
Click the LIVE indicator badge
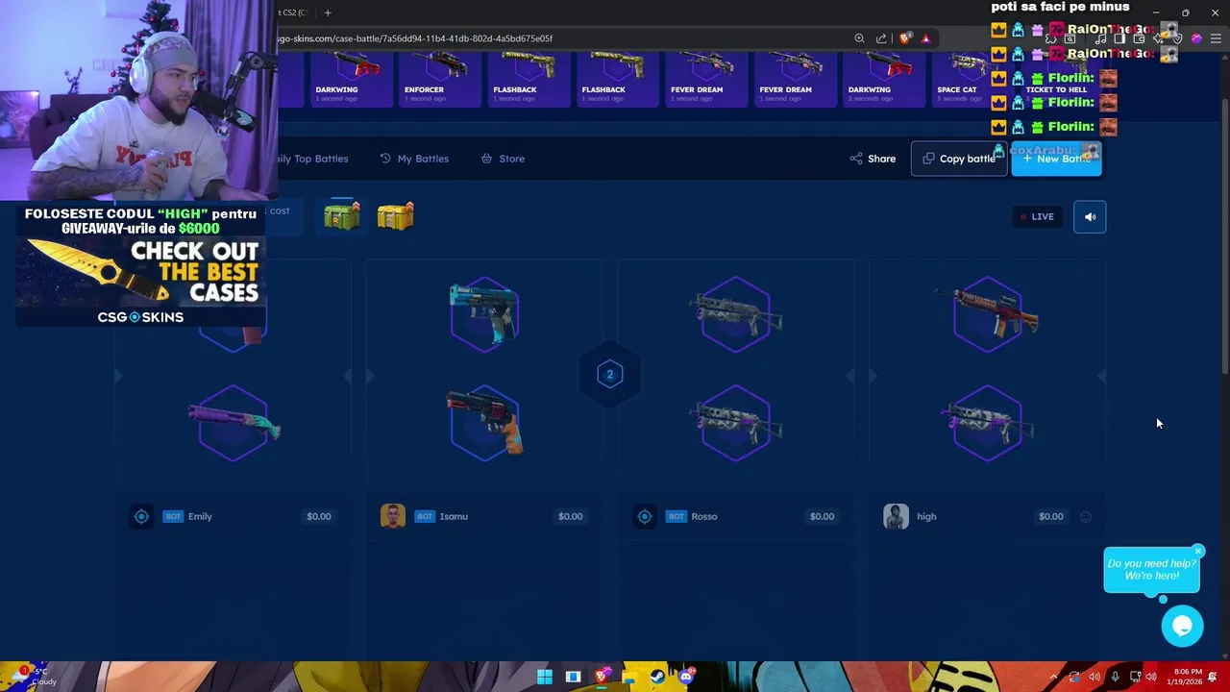click(1036, 216)
